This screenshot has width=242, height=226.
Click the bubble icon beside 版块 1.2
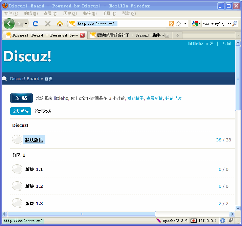(x=17, y=186)
